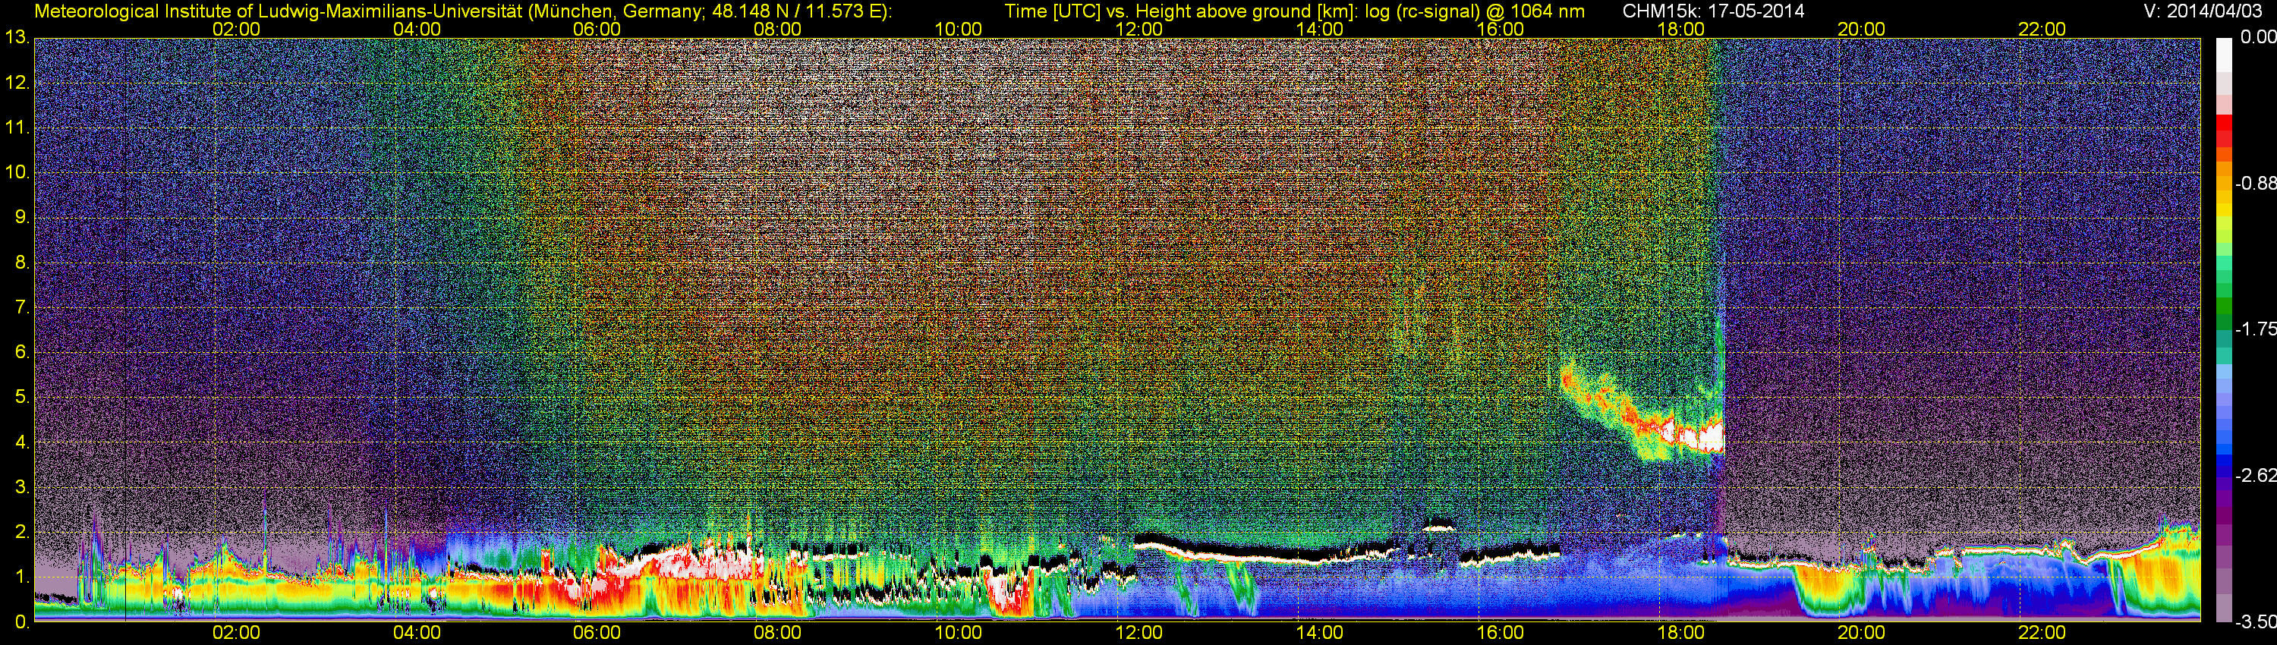The width and height of the screenshot is (2277, 645).
Task: Click the 08:00 label on the top time axis
Action: coord(778,28)
